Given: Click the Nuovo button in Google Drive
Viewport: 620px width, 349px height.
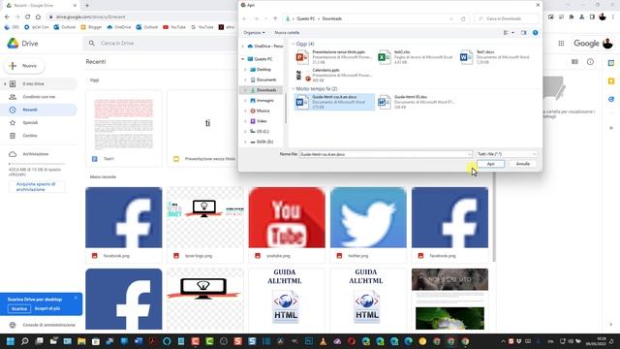Looking at the screenshot, I should 23,66.
